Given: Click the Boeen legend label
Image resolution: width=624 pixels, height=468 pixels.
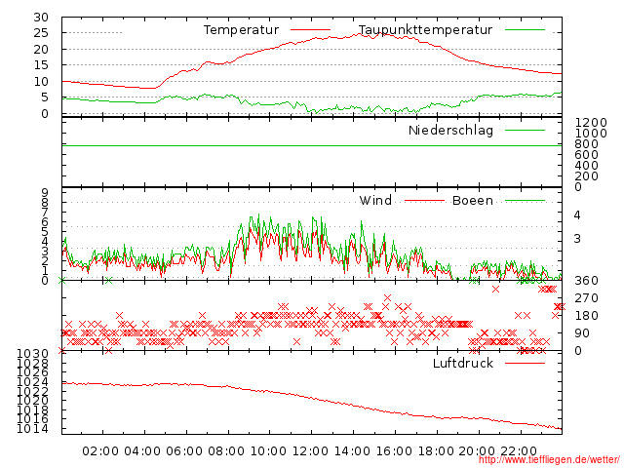Looking at the screenshot, I should click(x=473, y=200).
